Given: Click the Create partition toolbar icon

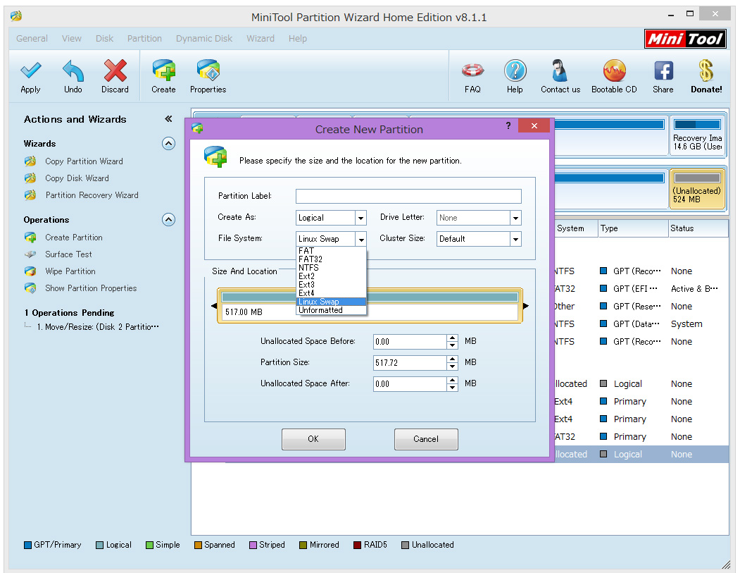Looking at the screenshot, I should tap(164, 71).
